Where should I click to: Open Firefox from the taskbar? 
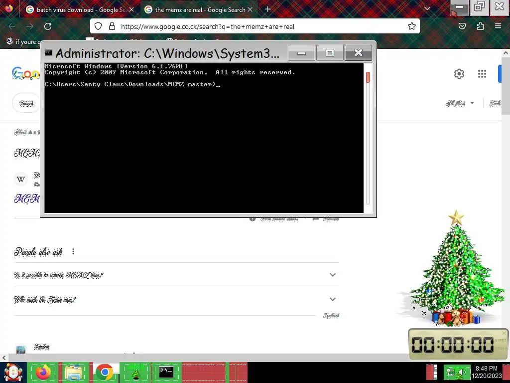(x=43, y=373)
